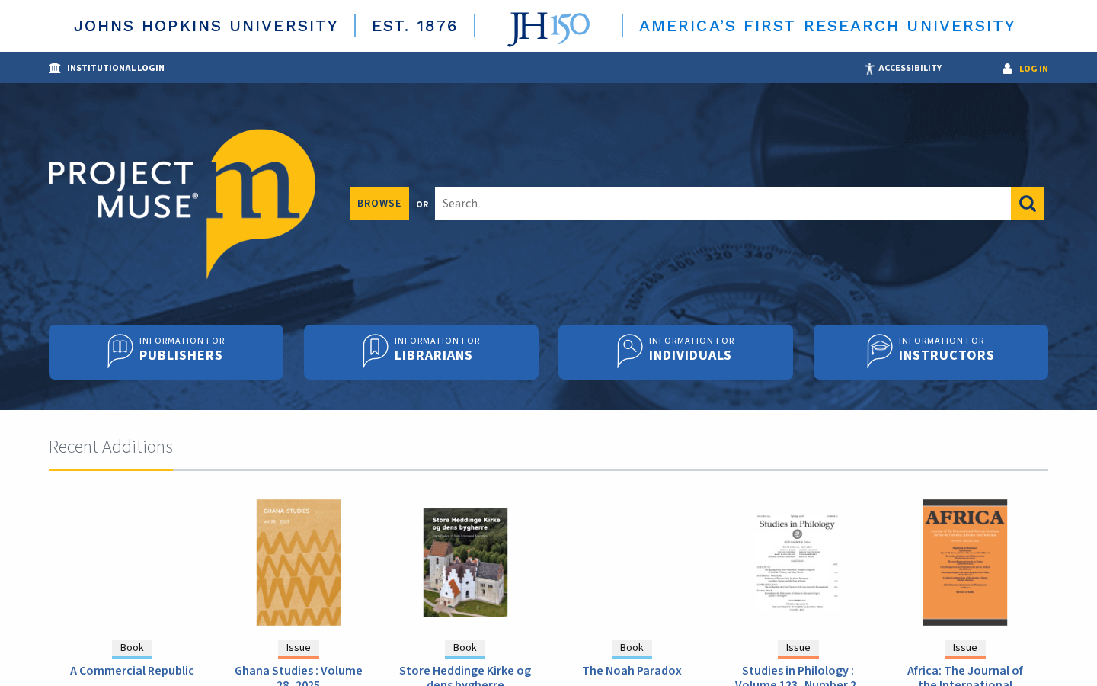Click the graduation cap Instructors icon
The width and height of the screenshot is (1097, 686).
tap(880, 351)
